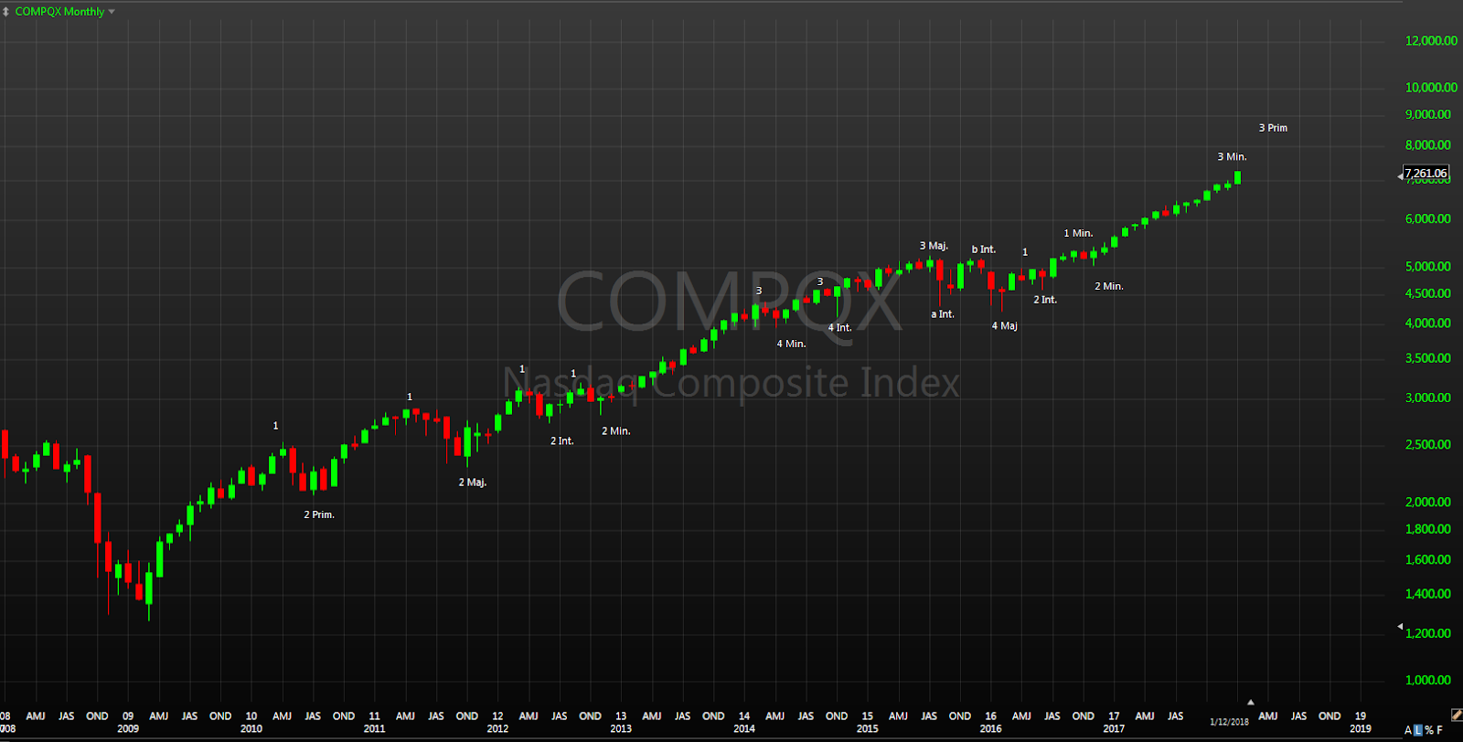The width and height of the screenshot is (1463, 742).
Task: Click the 1,400.00 price axis label
Action: tap(1428, 595)
